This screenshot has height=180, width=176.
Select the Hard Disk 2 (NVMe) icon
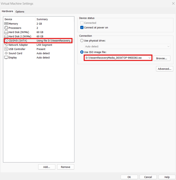[6, 36]
